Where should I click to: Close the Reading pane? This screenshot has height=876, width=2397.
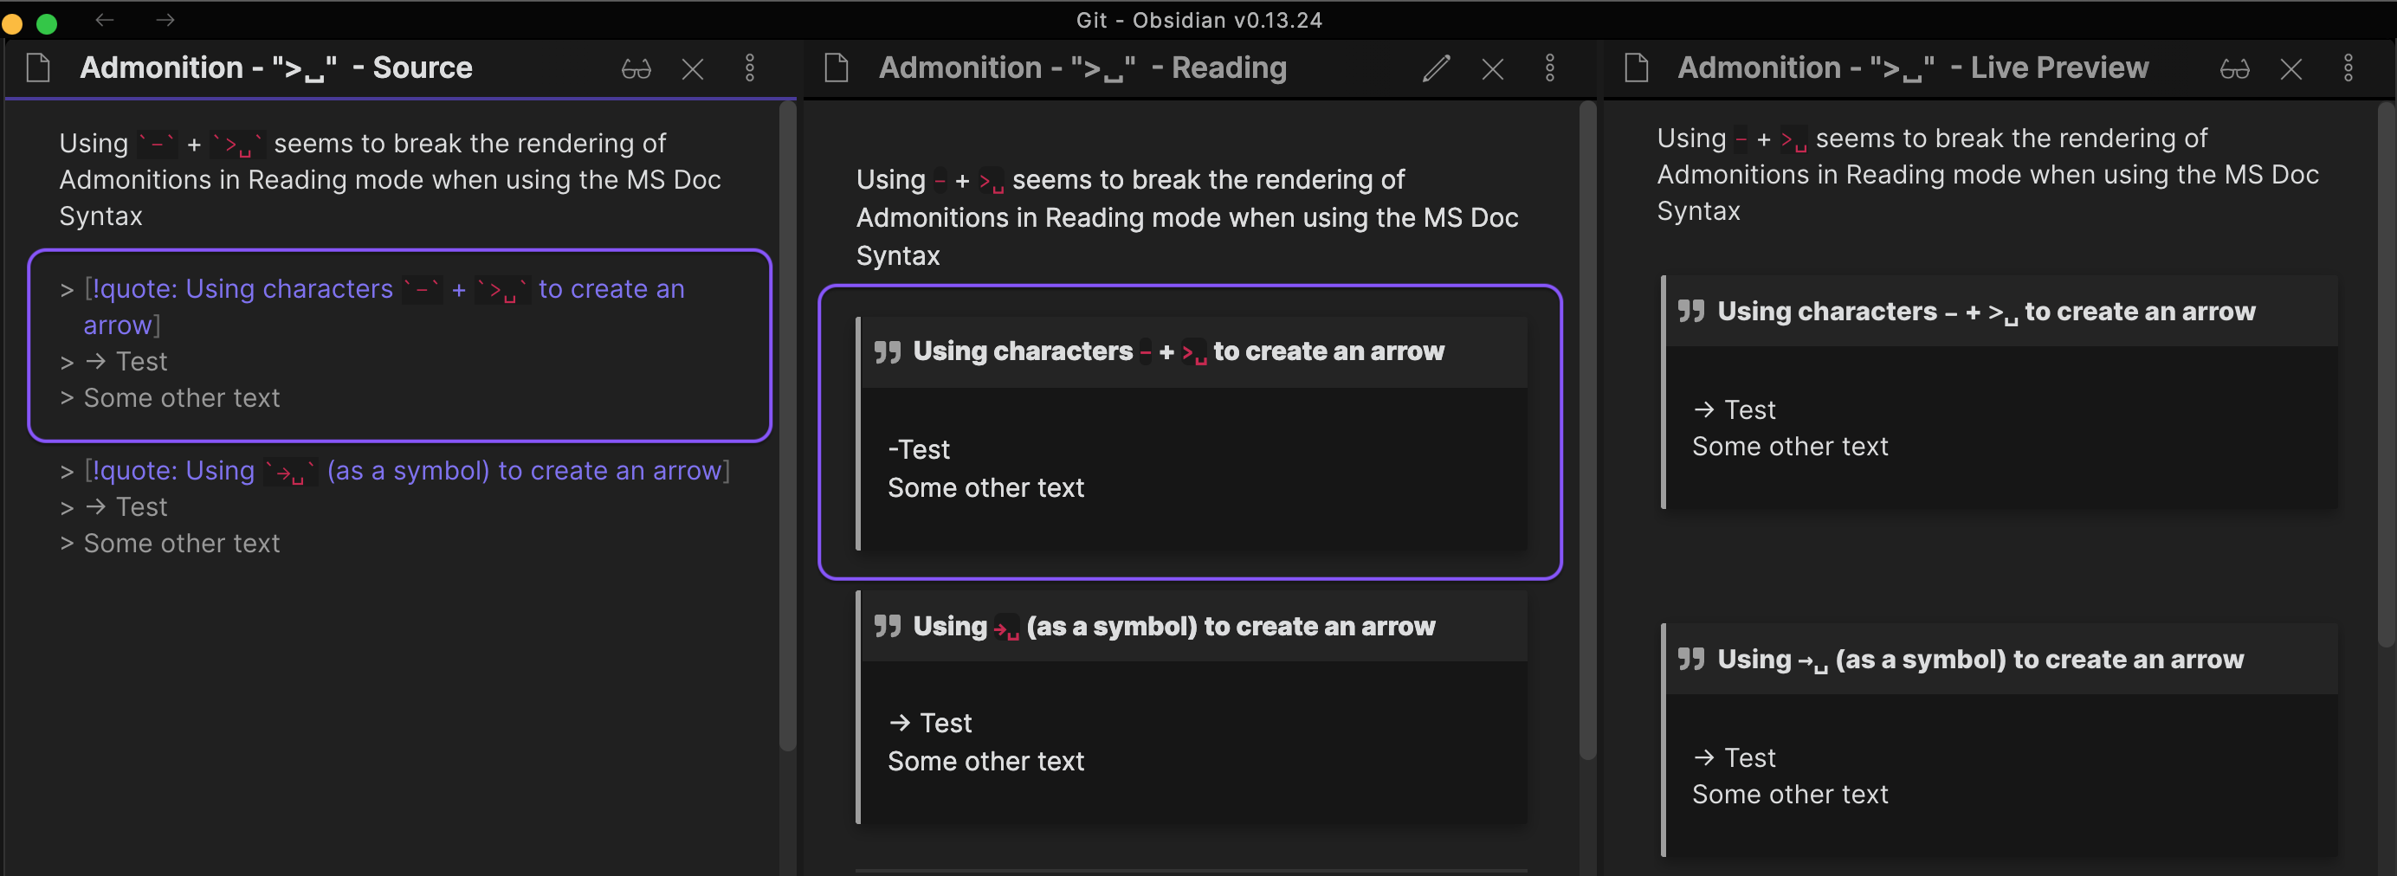pos(1493,68)
